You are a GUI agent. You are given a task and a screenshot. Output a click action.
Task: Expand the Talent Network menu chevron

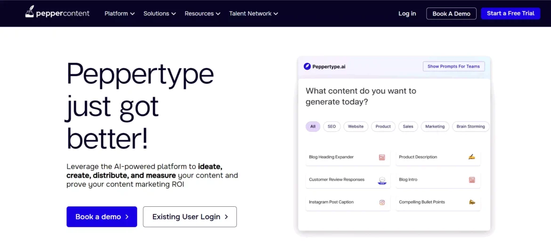tap(276, 14)
